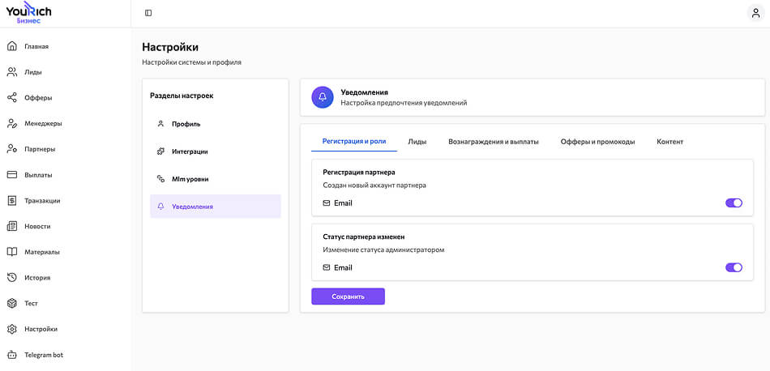
Task: Open Лиды page from the sidebar
Action: click(33, 72)
